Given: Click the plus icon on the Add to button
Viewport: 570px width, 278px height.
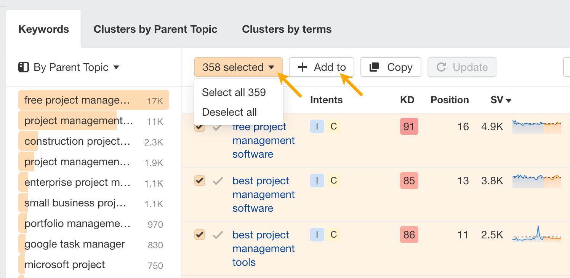Looking at the screenshot, I should (302, 67).
